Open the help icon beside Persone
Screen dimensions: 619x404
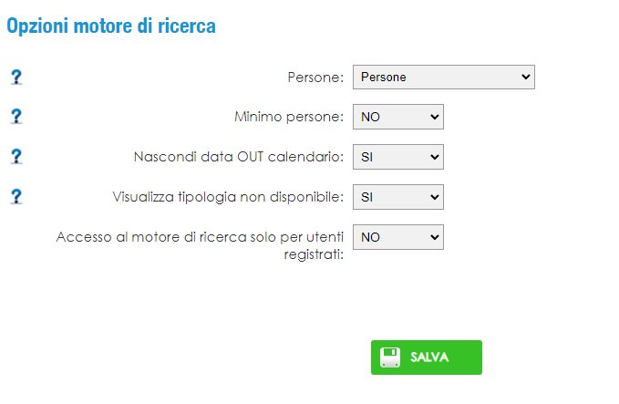(16, 77)
